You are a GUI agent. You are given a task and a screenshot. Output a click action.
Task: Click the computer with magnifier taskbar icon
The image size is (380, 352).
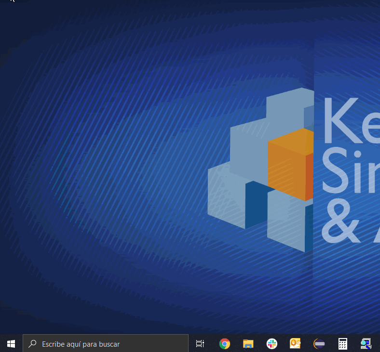pyautogui.click(x=366, y=343)
